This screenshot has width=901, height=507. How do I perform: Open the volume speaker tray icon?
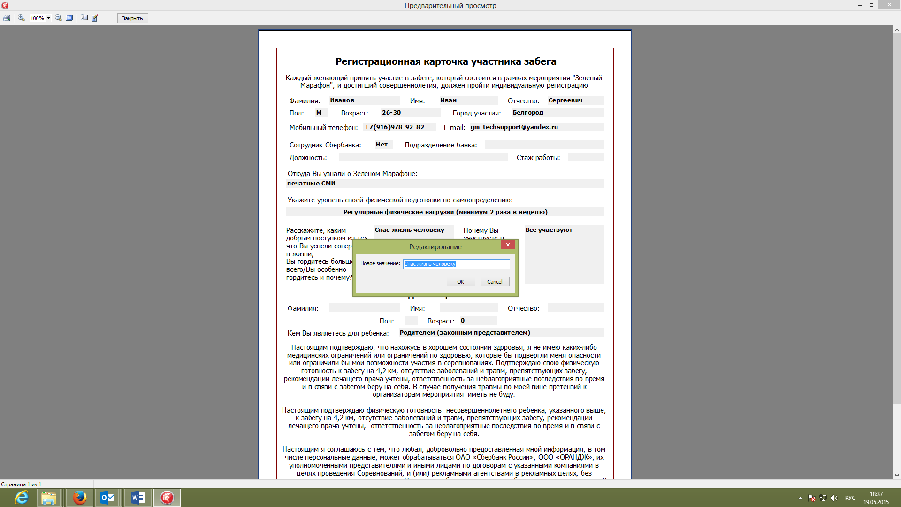pyautogui.click(x=834, y=498)
